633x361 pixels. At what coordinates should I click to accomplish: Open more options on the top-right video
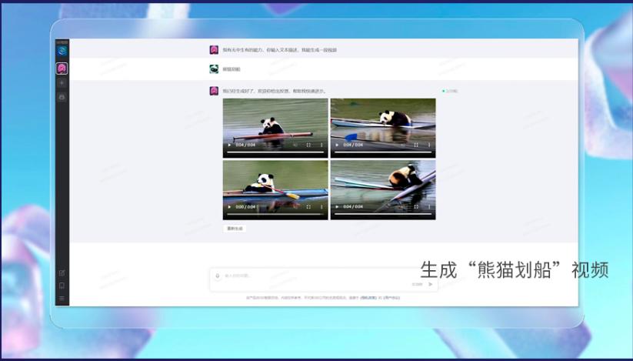(x=429, y=145)
